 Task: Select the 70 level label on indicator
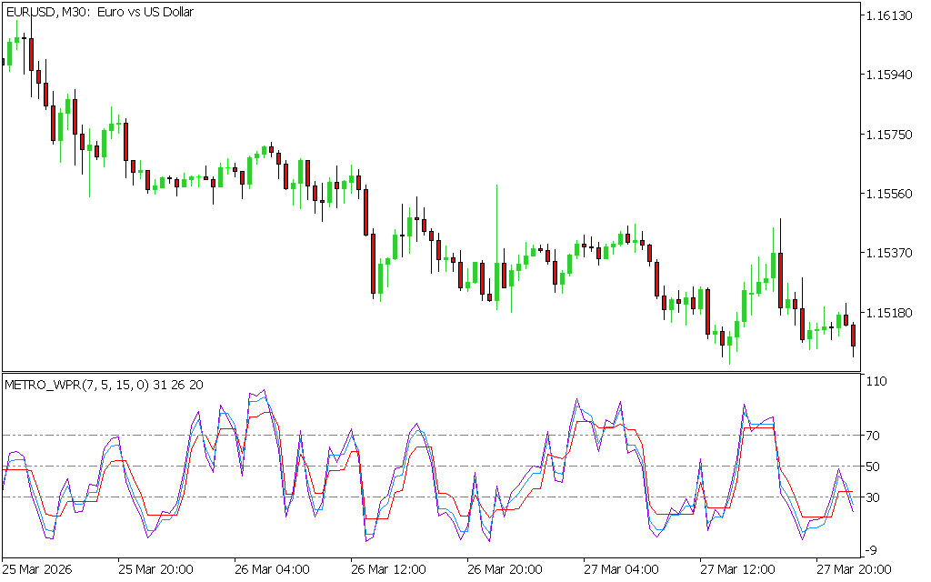click(x=874, y=436)
